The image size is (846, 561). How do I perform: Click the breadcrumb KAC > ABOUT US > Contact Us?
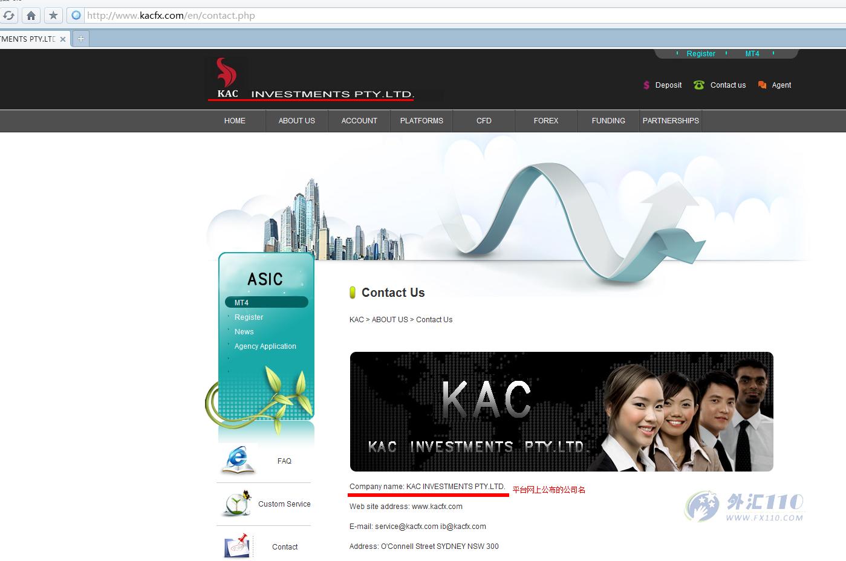[401, 320]
